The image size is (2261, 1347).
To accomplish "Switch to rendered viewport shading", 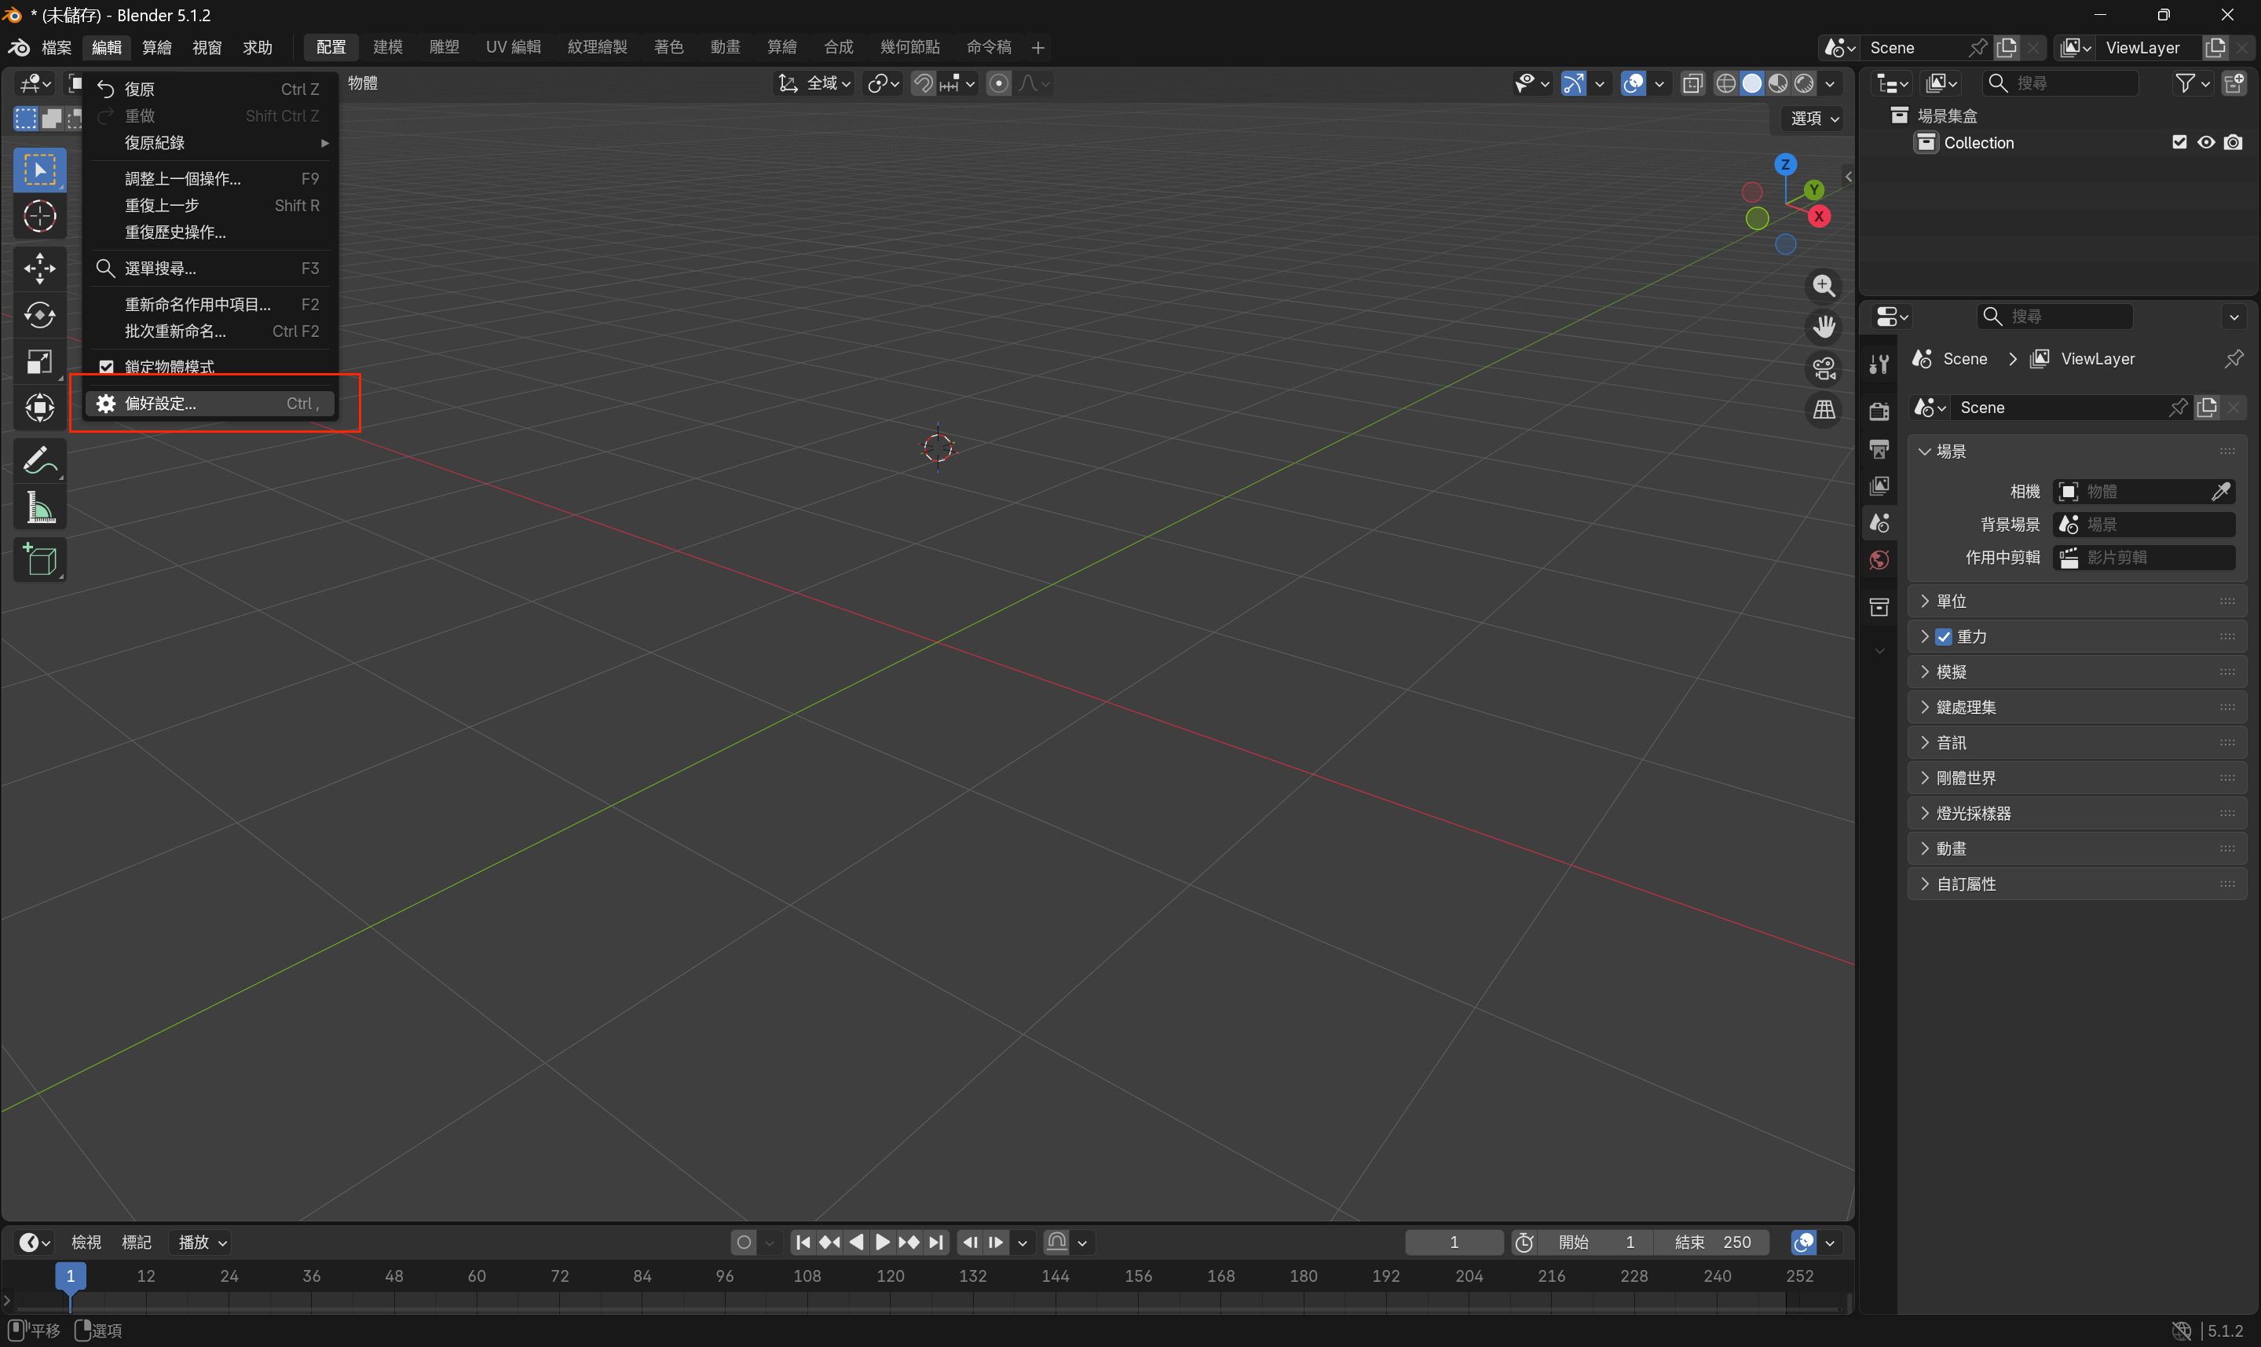I will click(1805, 83).
